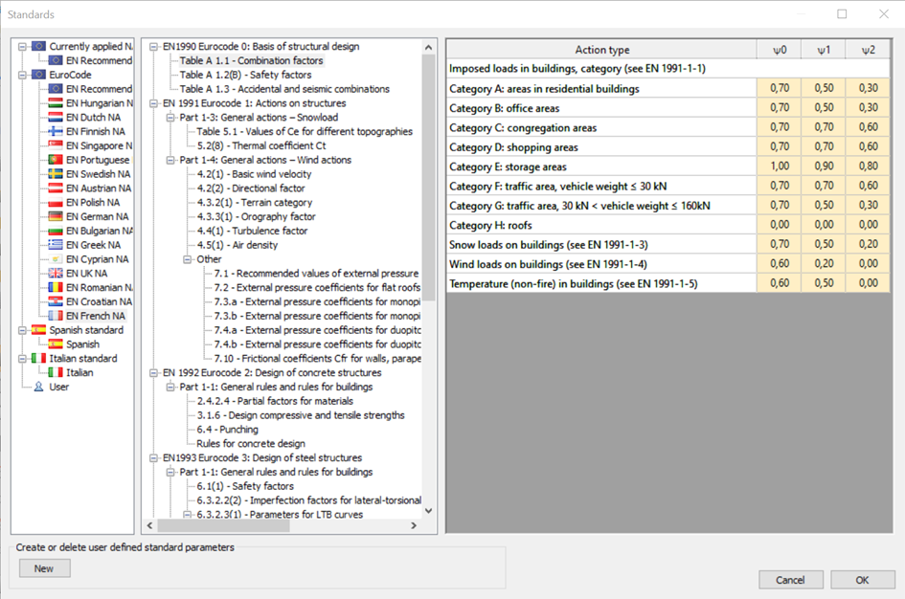Click the Greek flag icon

click(56, 245)
